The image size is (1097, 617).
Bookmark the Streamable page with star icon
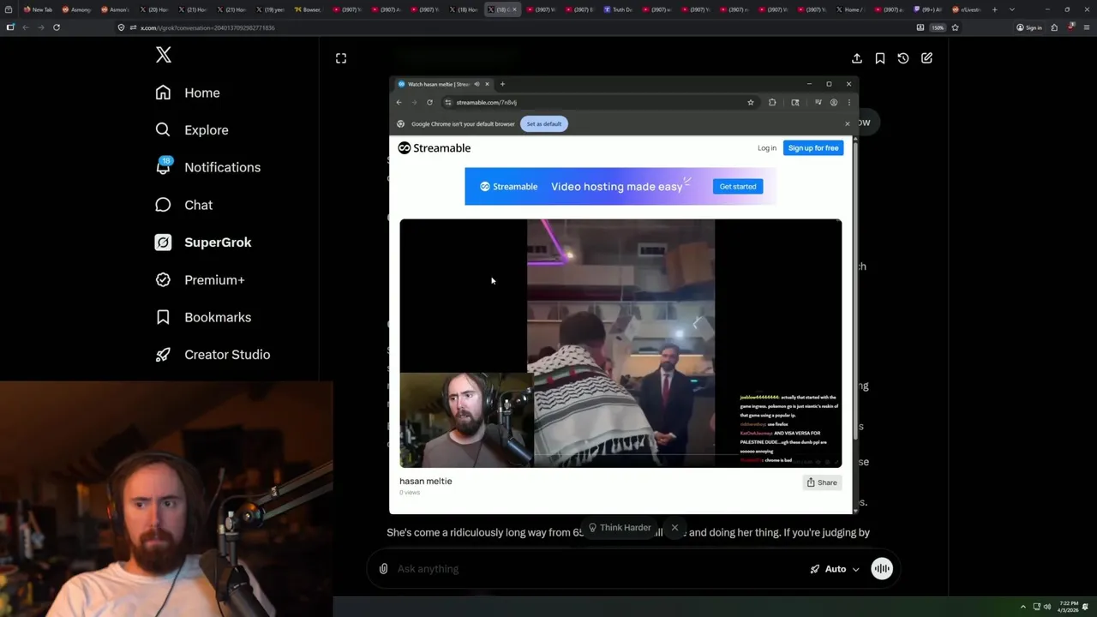click(751, 103)
